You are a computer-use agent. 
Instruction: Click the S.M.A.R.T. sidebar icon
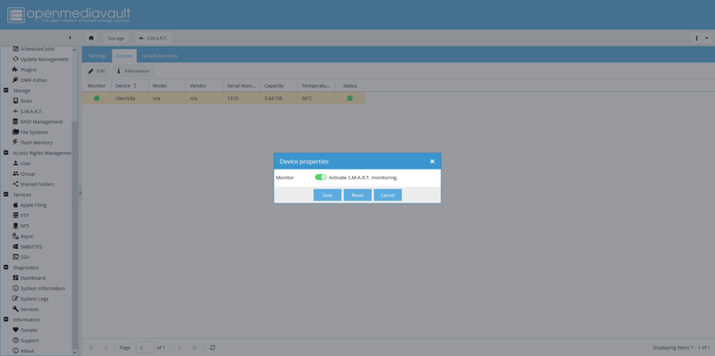[15, 112]
